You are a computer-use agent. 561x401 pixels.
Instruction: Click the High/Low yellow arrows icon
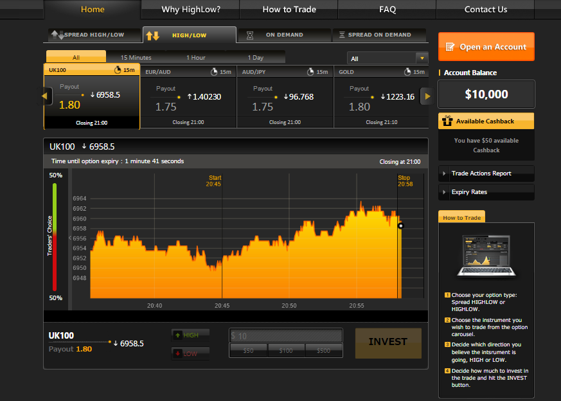pyautogui.click(x=153, y=35)
